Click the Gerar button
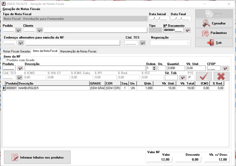236x166 pixels. (214, 14)
